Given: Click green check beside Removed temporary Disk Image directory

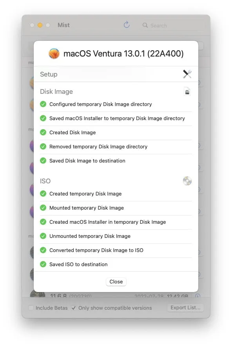Looking at the screenshot, I should coord(43,146).
